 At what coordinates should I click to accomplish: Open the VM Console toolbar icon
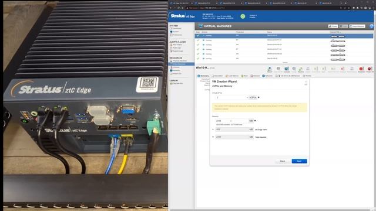[287, 70]
